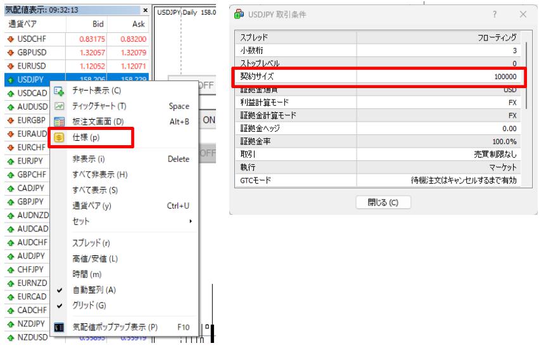Screen dimensions: 539x348
Task: Click the specification dialog vertical scrollbar
Action: point(526,75)
